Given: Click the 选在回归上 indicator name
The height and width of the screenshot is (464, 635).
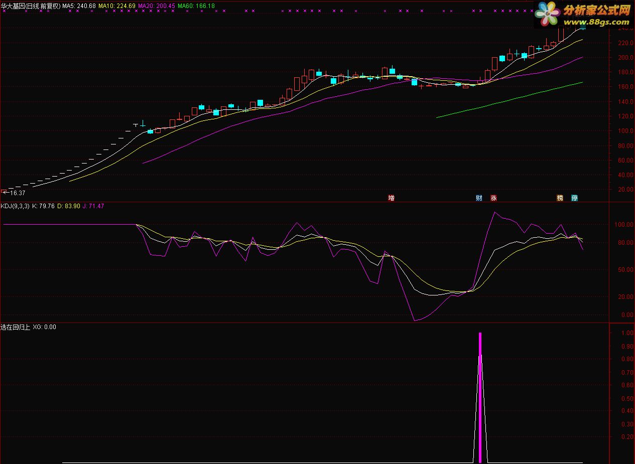Looking at the screenshot, I should (x=16, y=327).
